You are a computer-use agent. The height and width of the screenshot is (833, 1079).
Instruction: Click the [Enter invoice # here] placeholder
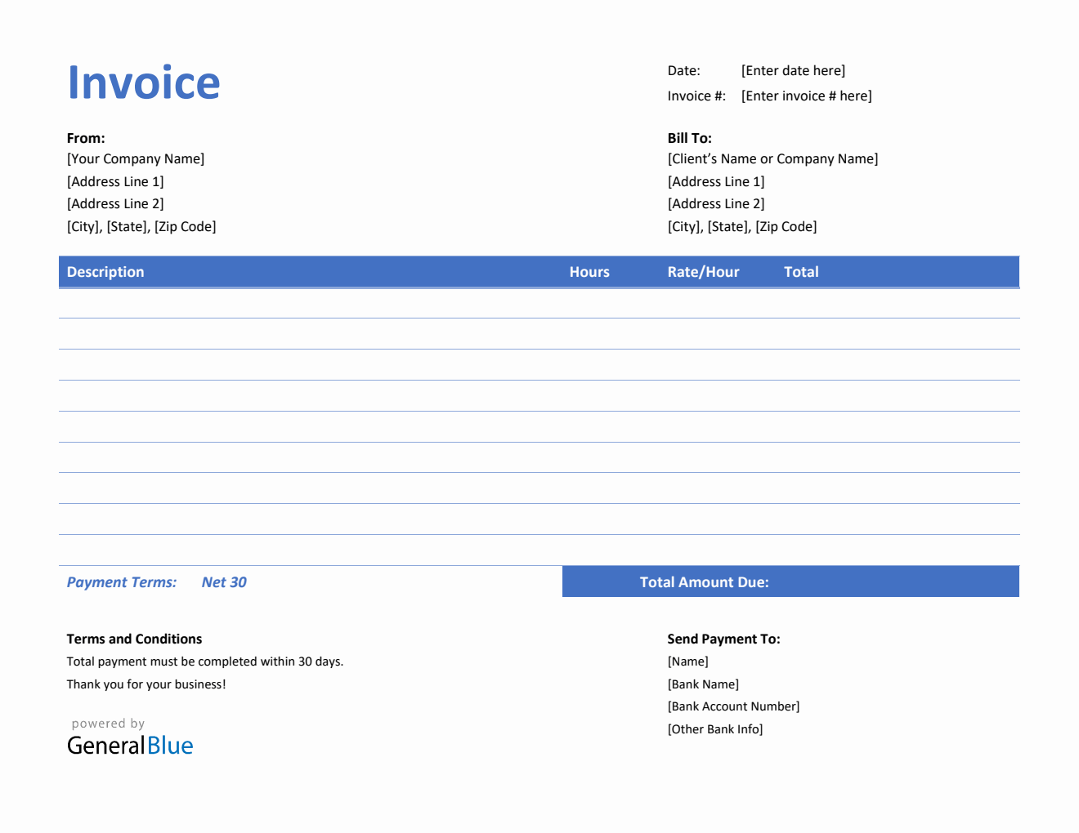point(805,96)
